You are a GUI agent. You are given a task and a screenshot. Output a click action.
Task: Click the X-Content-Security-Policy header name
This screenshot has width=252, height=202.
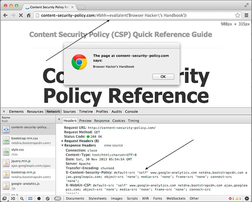coord(89,173)
